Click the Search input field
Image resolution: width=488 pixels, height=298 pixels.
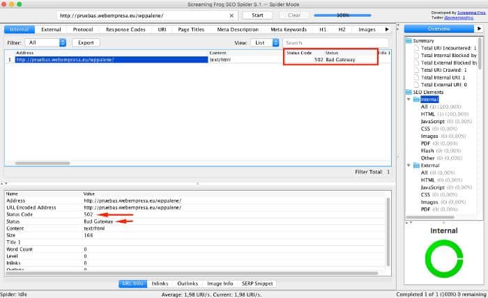point(335,42)
